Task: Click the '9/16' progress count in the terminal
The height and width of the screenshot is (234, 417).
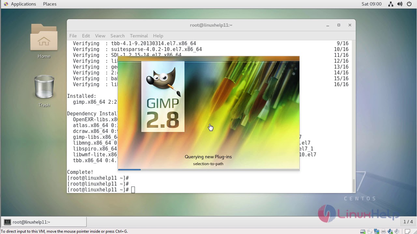Action: [343, 44]
